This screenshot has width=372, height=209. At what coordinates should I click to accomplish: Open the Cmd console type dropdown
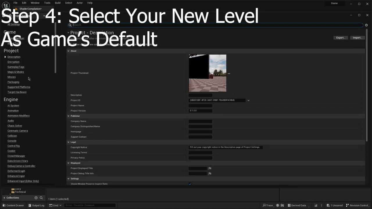(55, 206)
